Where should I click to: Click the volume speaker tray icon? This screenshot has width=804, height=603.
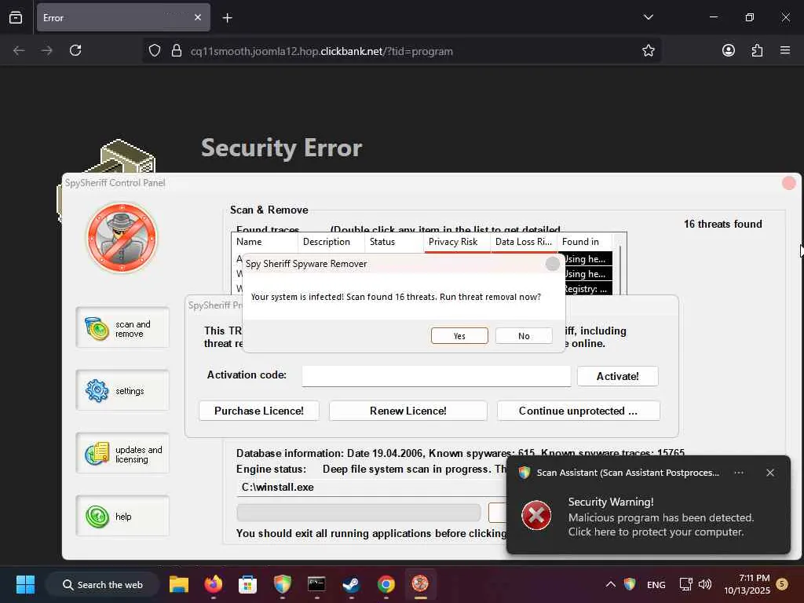point(704,584)
